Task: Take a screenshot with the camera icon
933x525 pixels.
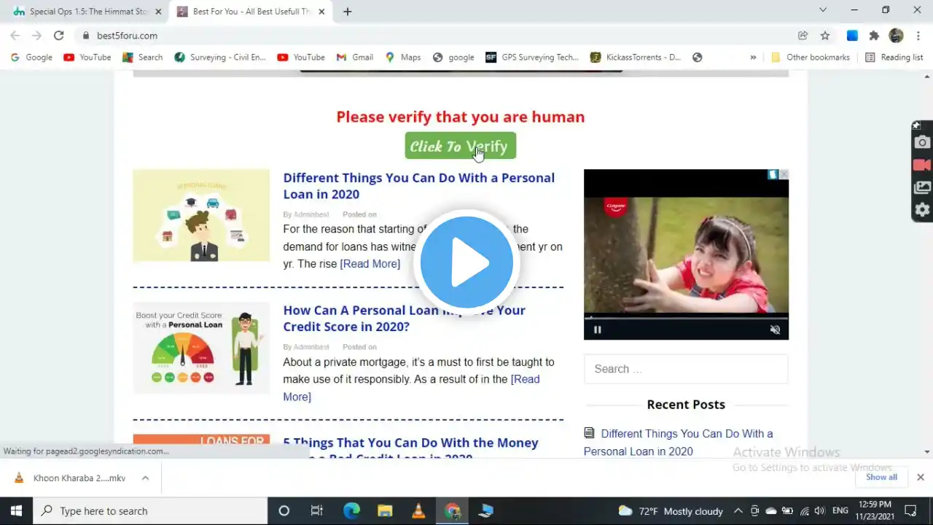Action: tap(922, 143)
